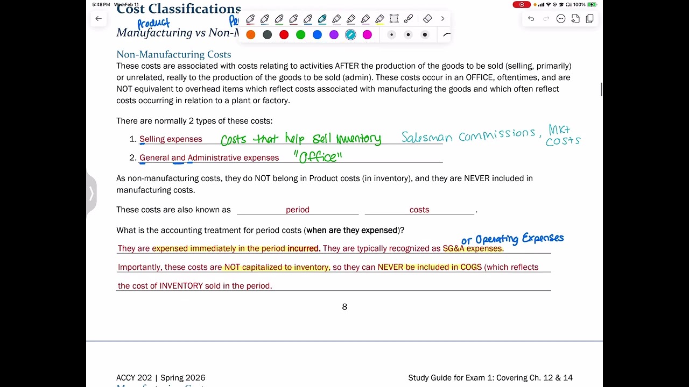The height and width of the screenshot is (387, 689).
Task: Pick the green color swatch
Action: (x=301, y=35)
